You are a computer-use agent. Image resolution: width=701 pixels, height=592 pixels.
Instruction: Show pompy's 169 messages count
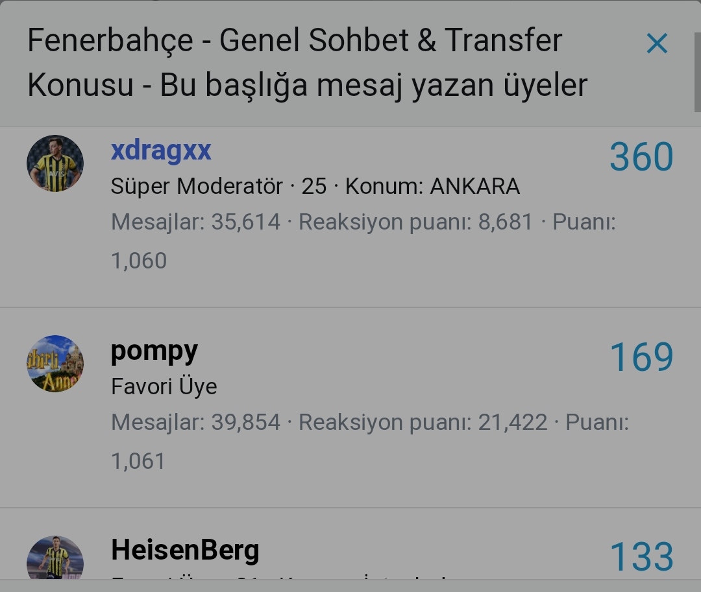pos(641,357)
